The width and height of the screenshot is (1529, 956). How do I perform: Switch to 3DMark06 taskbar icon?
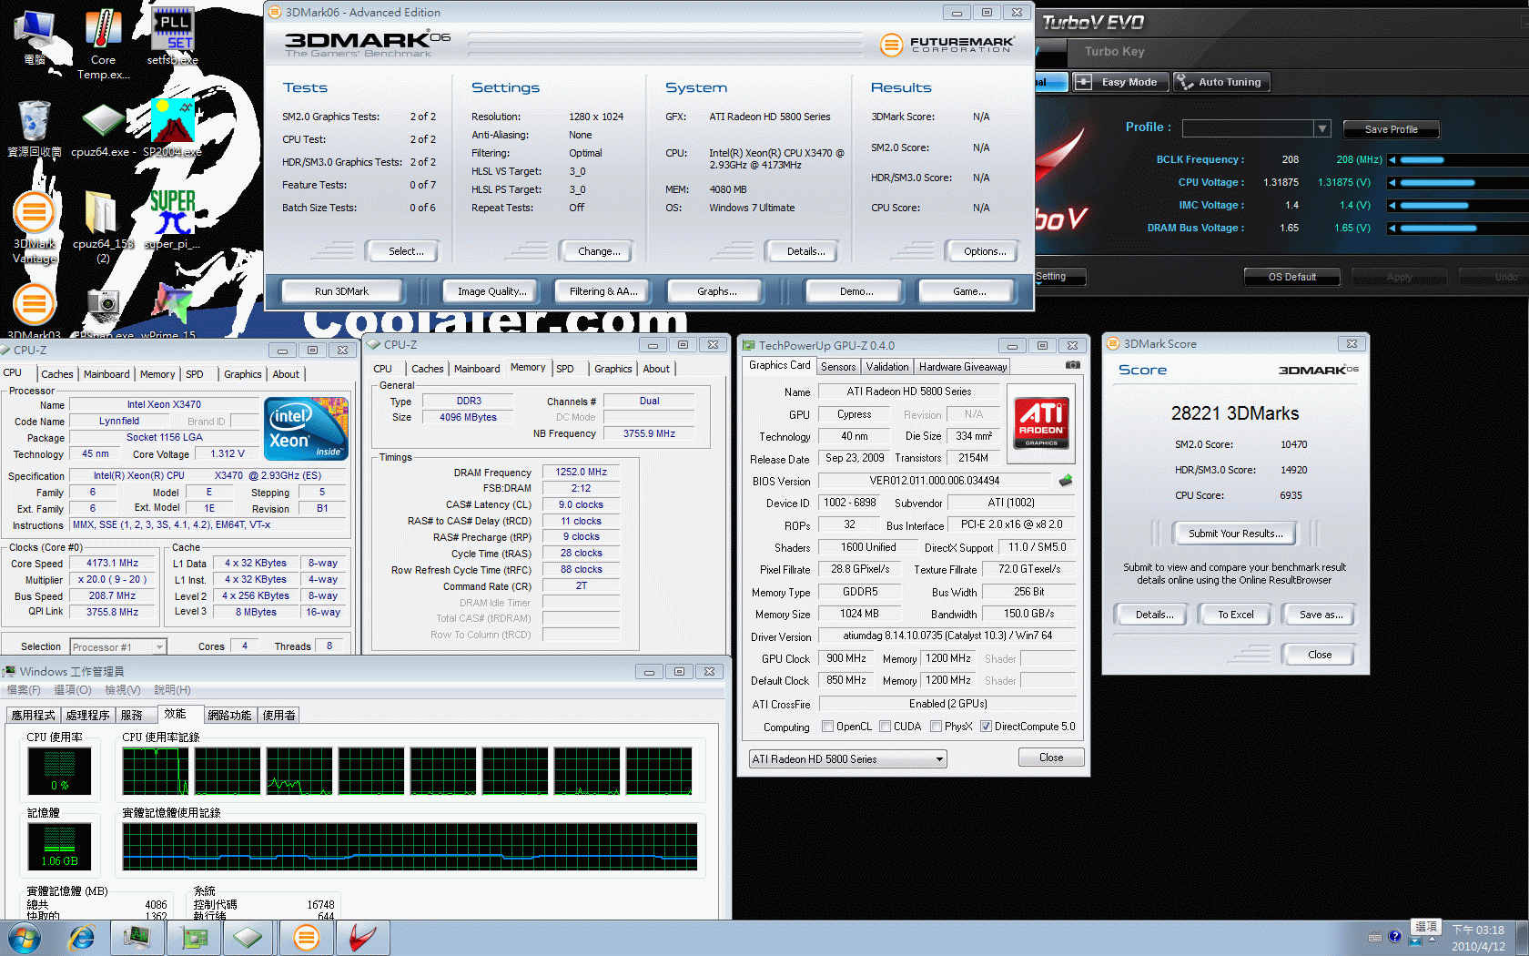[307, 938]
